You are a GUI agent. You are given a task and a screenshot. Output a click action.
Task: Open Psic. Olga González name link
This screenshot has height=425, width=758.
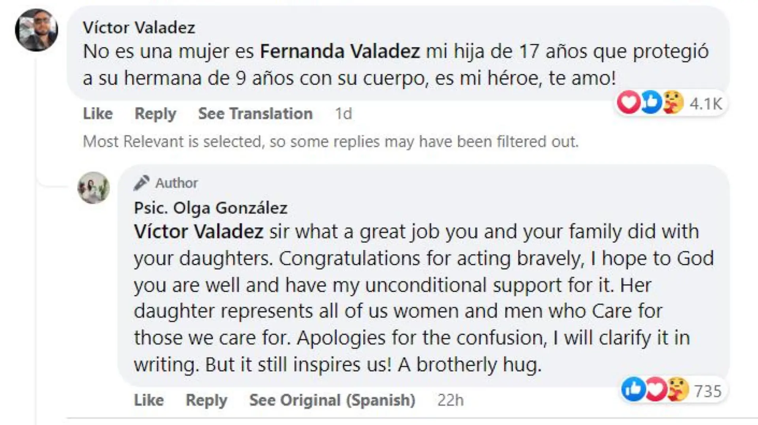[211, 208]
